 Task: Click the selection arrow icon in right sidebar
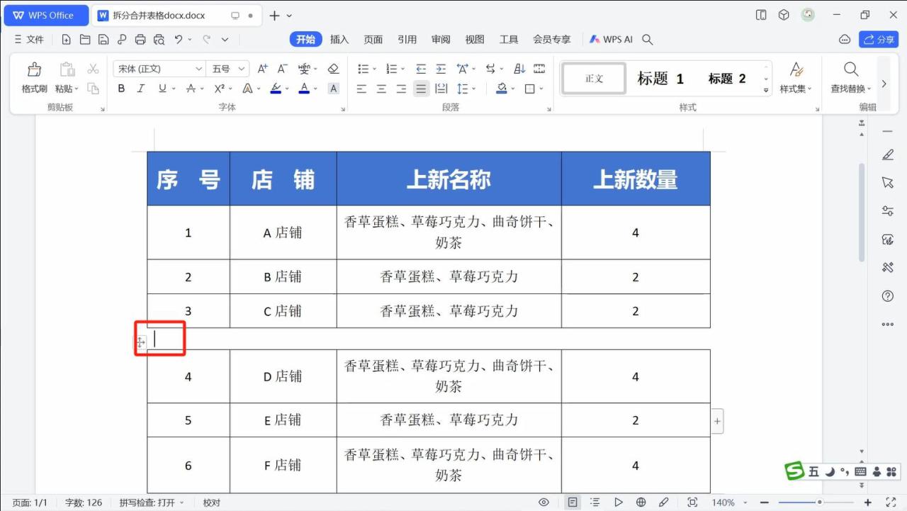pos(888,183)
